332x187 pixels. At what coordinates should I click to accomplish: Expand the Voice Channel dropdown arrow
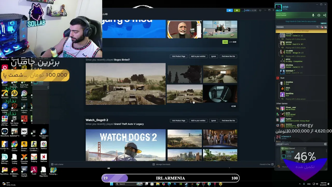tap(304, 149)
